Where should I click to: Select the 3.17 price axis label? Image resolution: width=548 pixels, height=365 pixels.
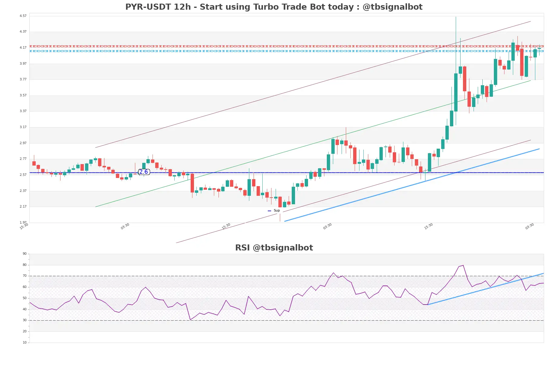23,127
